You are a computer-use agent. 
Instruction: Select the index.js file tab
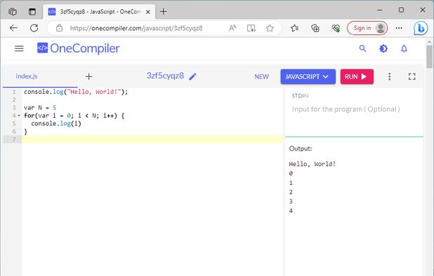[x=27, y=76]
